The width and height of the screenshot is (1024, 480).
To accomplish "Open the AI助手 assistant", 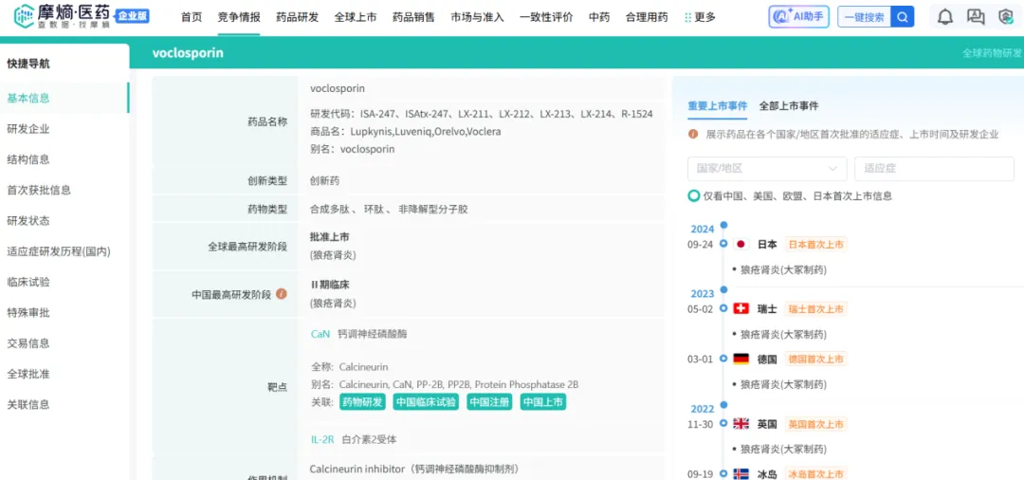I will [x=797, y=17].
